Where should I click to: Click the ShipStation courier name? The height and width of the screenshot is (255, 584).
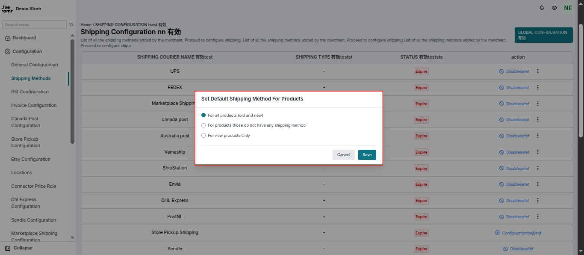(175, 168)
